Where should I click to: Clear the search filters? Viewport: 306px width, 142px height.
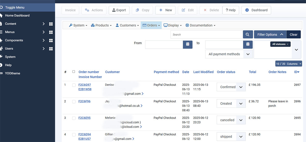point(294,34)
